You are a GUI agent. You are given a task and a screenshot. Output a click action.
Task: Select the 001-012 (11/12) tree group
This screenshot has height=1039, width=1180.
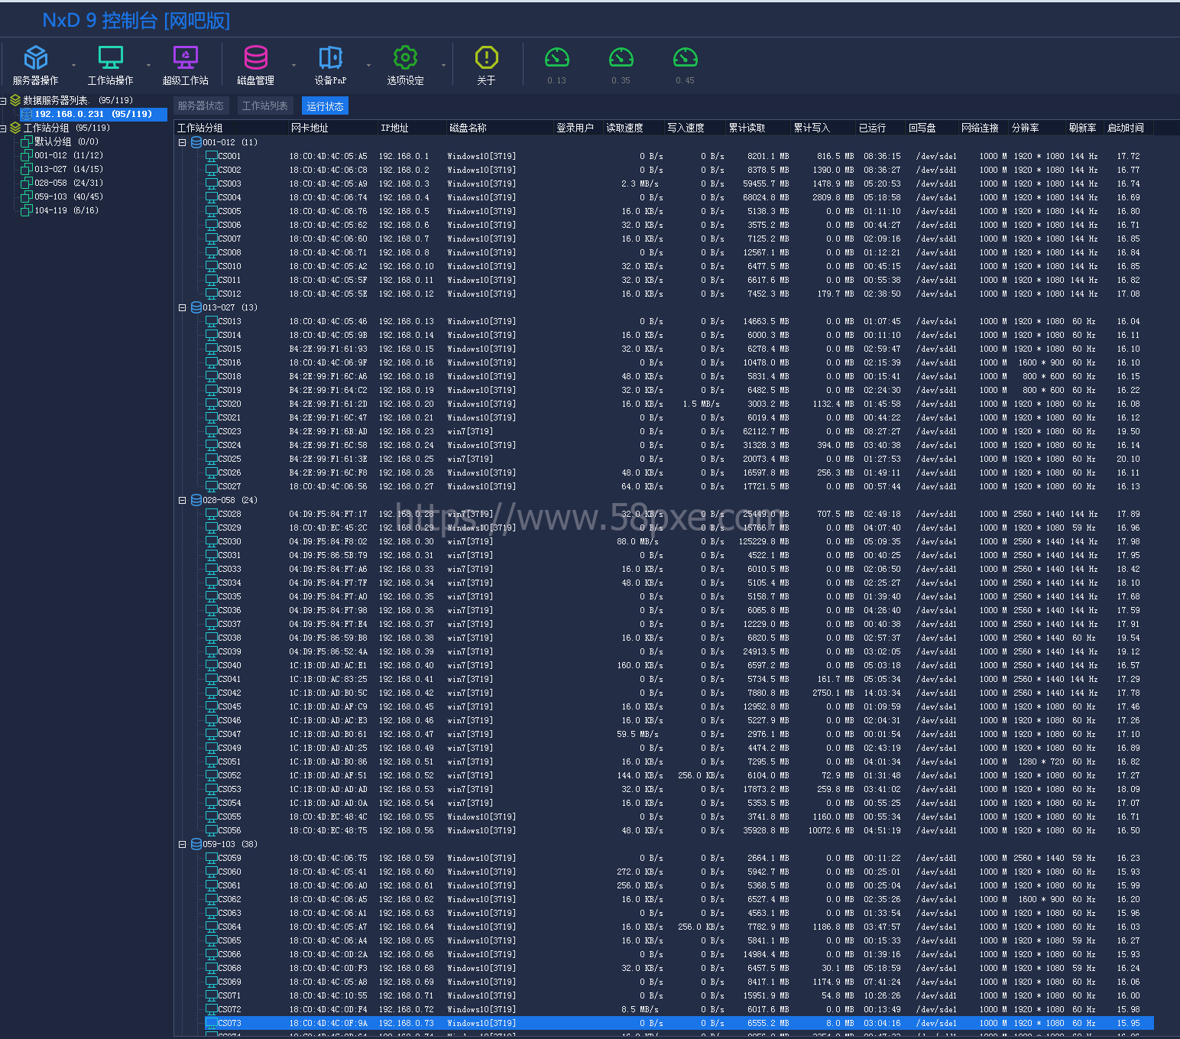(x=69, y=155)
